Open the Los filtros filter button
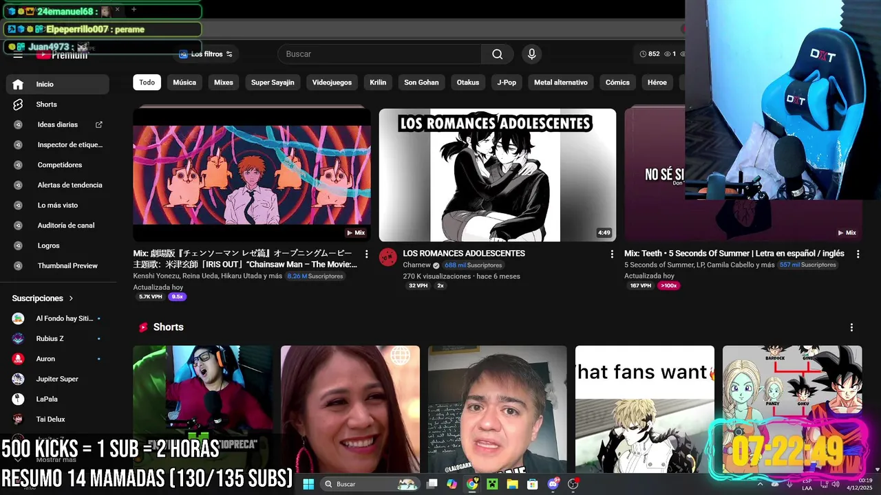The height and width of the screenshot is (495, 881). point(206,54)
